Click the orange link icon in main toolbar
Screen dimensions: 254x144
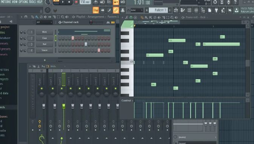tap(116, 10)
